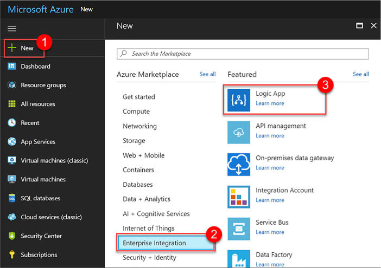Click Learn more under API management
The width and height of the screenshot is (381, 268).
pos(270,136)
